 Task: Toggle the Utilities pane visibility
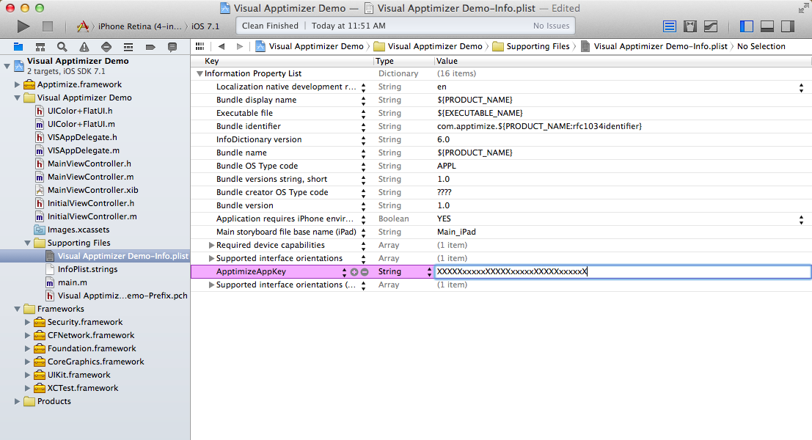click(x=788, y=26)
